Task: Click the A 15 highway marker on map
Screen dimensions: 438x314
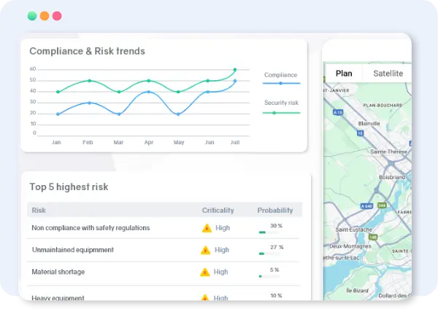Action: (338, 113)
